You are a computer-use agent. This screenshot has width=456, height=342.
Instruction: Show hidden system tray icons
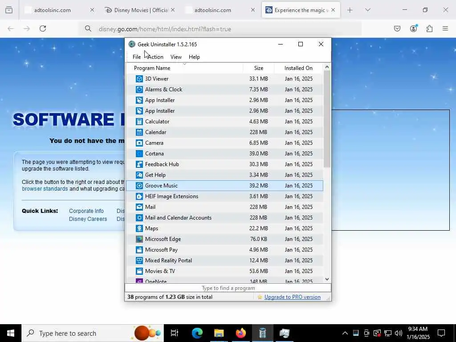point(345,333)
